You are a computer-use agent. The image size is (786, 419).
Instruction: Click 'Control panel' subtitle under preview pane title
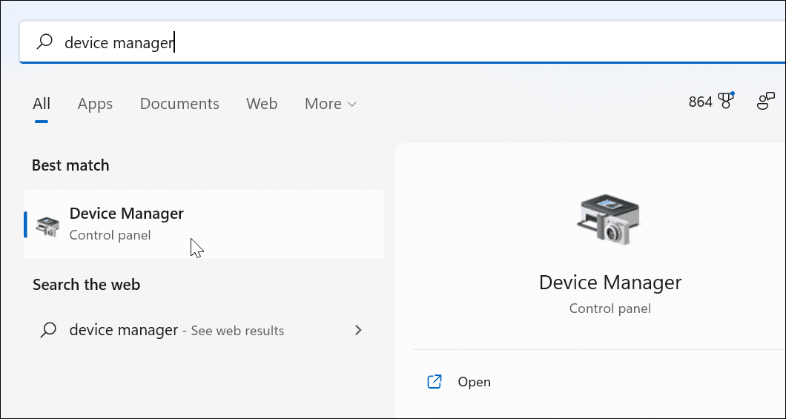pyautogui.click(x=610, y=308)
